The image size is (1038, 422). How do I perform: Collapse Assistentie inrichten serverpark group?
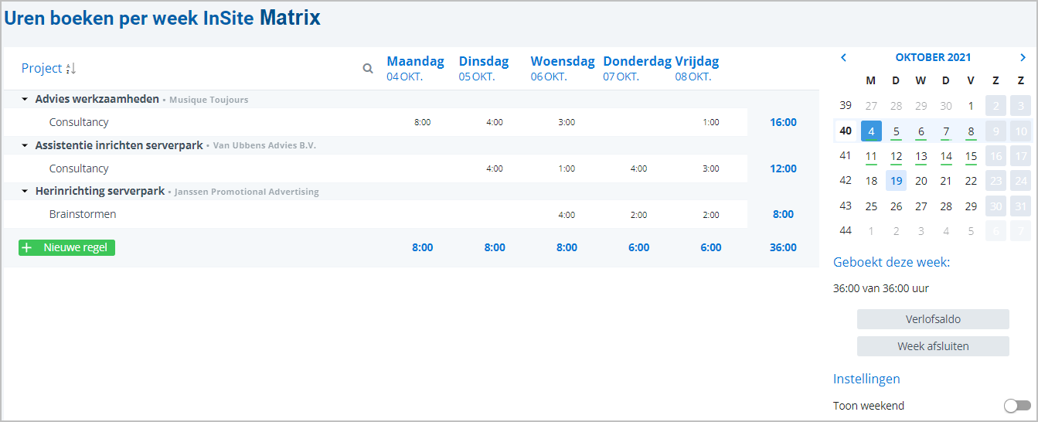[25, 145]
